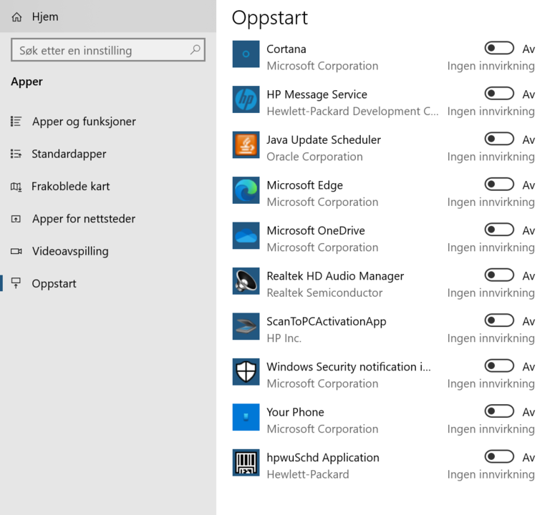Click 'Your Phone' name text
This screenshot has height=515, width=550.
pos(295,412)
